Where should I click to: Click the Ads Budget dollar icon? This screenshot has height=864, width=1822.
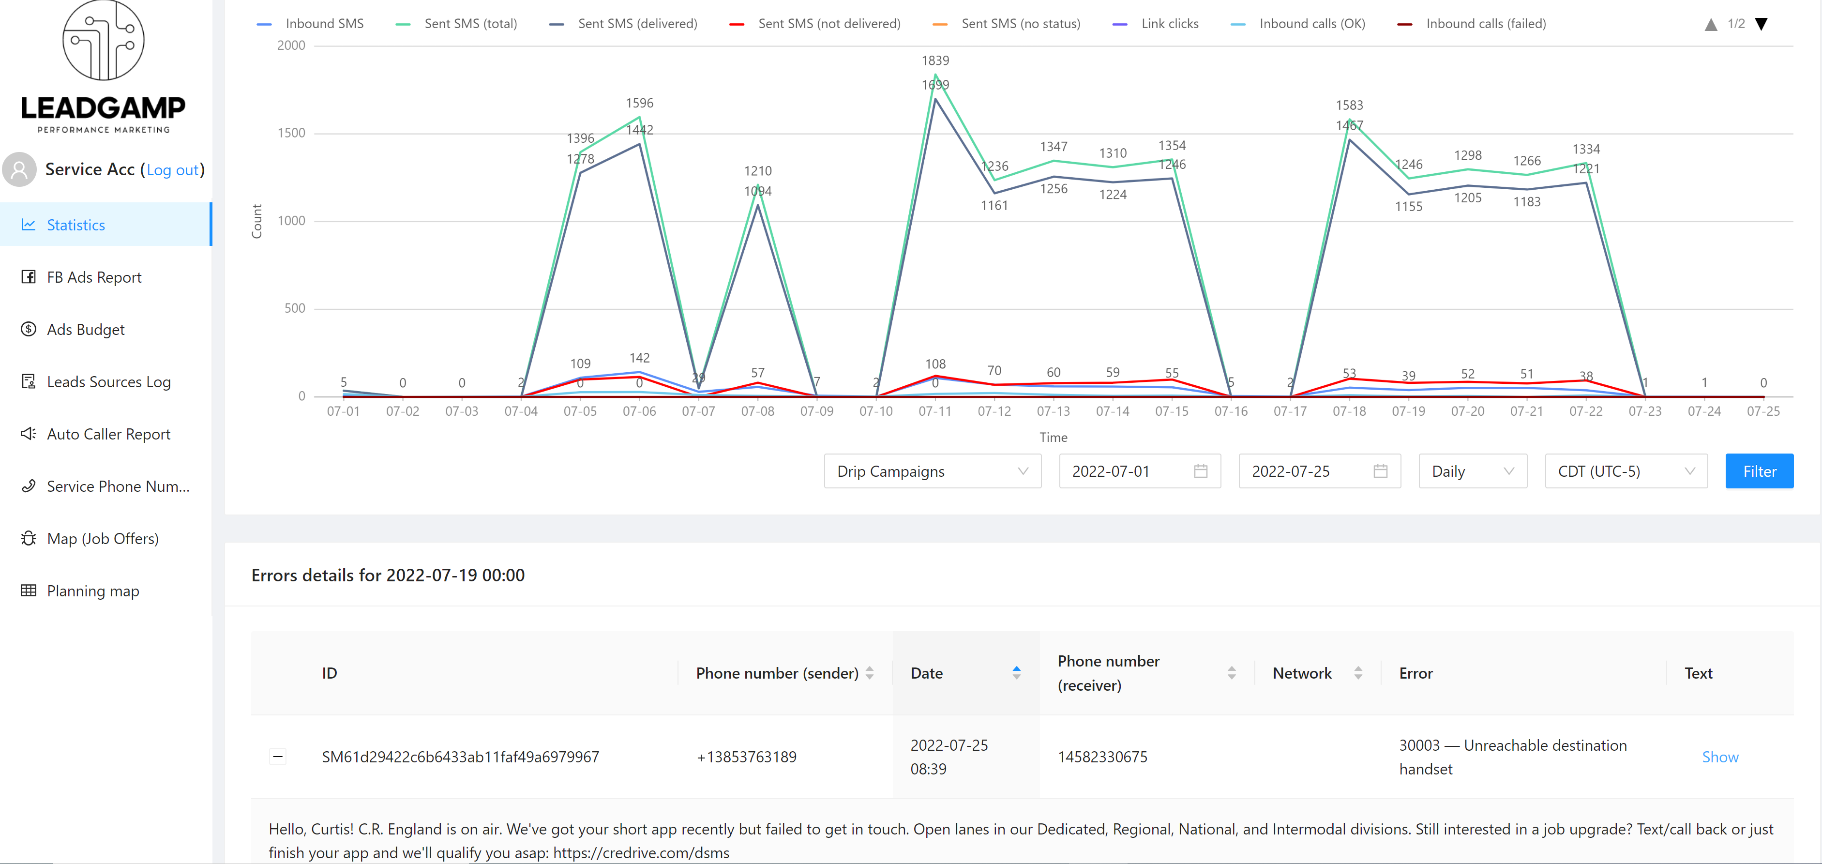click(28, 330)
